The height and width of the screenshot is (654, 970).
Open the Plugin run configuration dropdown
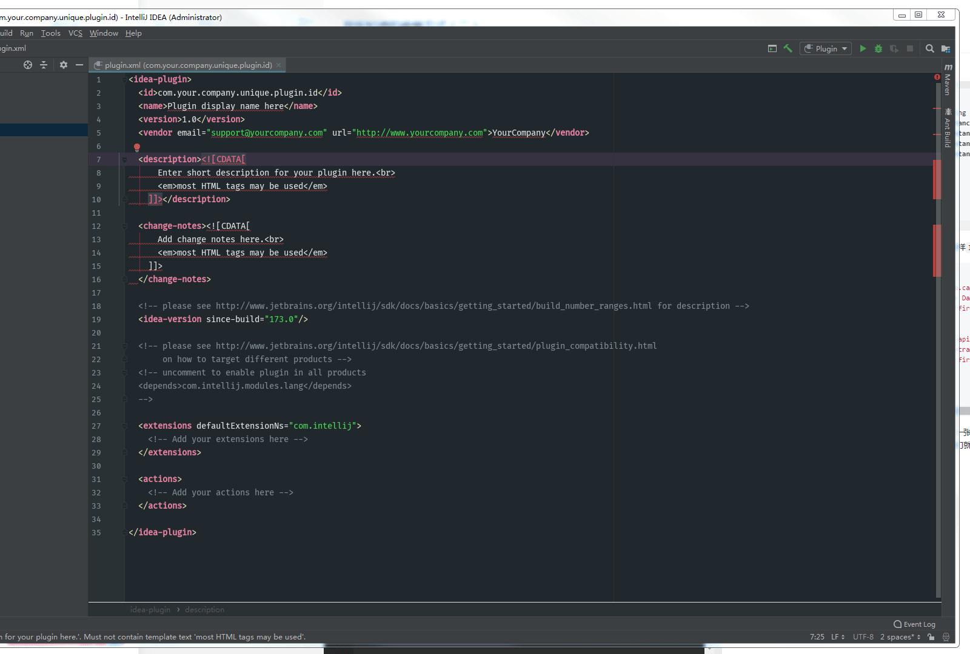[826, 48]
